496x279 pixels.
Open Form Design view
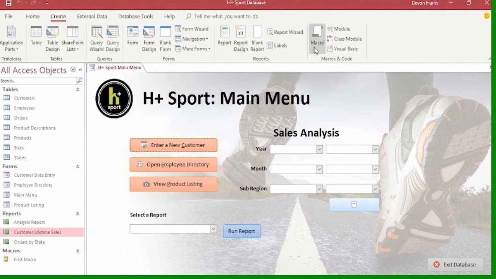149,39
